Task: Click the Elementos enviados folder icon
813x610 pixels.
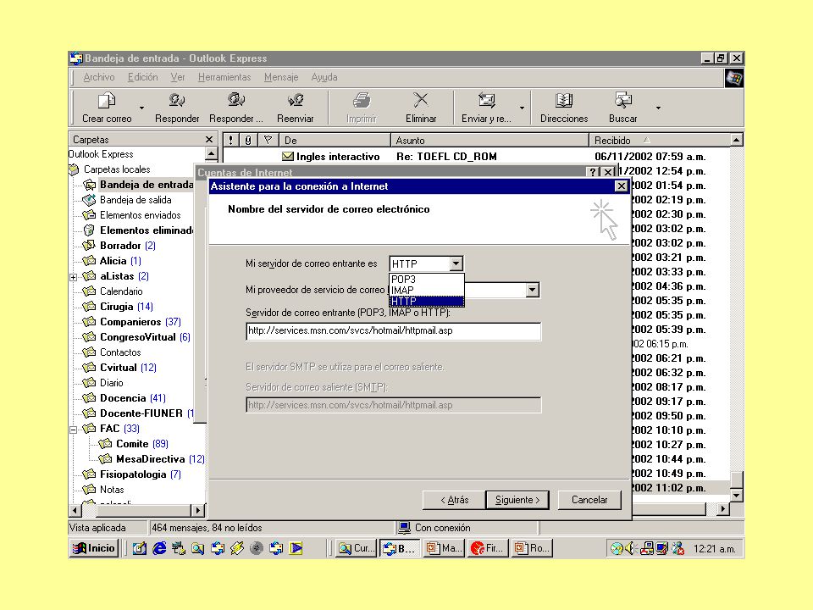Action: point(90,214)
